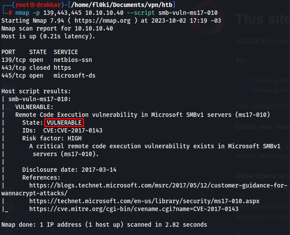
Task: Click the 445/tcp open microsoft-ds row
Action: (48, 75)
